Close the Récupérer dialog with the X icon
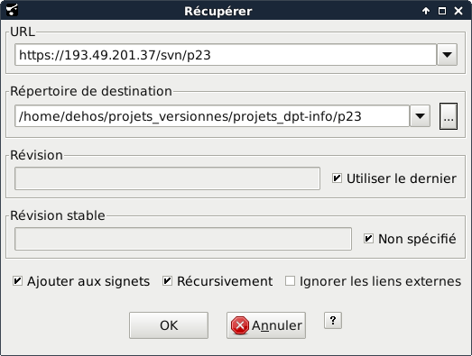The height and width of the screenshot is (356, 472). click(458, 11)
